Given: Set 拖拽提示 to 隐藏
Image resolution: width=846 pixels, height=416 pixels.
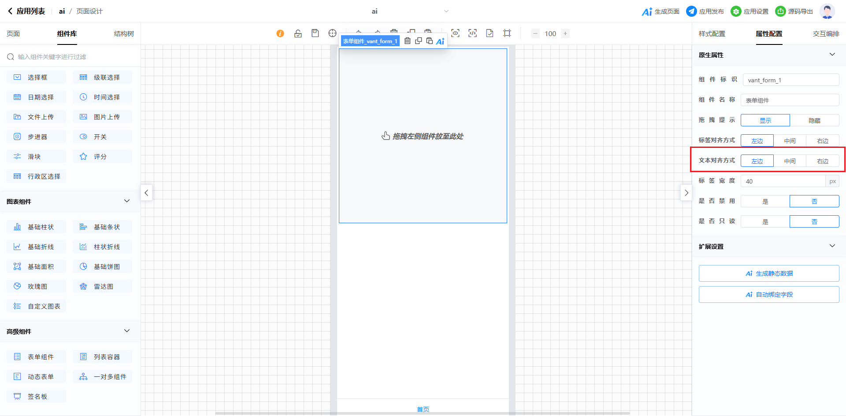Looking at the screenshot, I should coord(814,120).
